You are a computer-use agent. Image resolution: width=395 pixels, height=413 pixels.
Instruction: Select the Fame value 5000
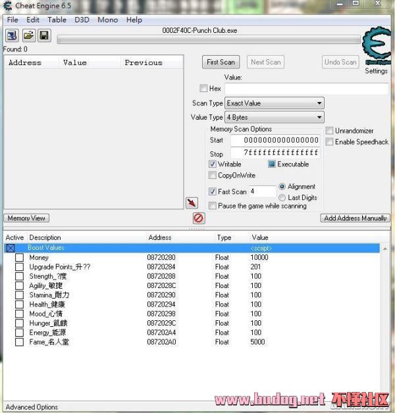257,342
